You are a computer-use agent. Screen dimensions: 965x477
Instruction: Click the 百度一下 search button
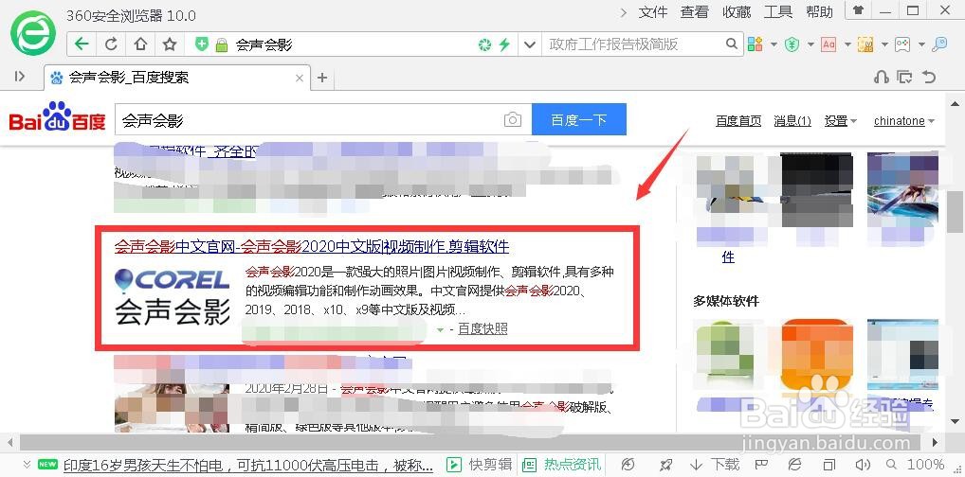point(579,119)
